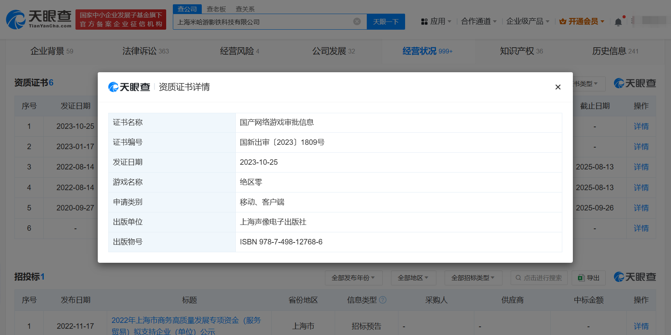Click the 2023-01-17 issue date cell
The image size is (671, 335).
click(x=75, y=147)
